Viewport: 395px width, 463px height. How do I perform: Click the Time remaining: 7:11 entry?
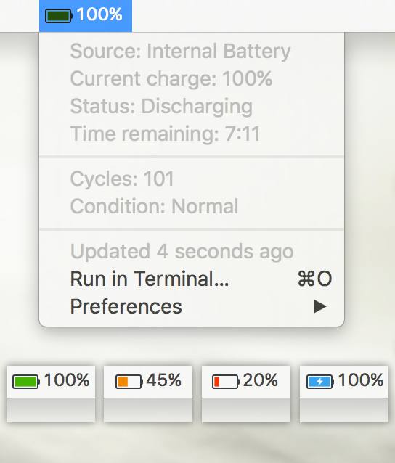click(x=166, y=134)
